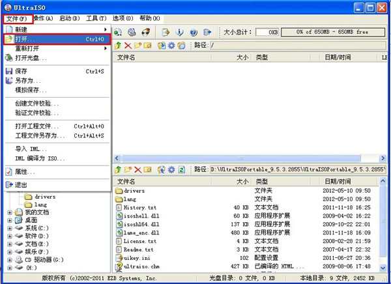Choose 导入 IML... menu entry
Image resolution: width=391 pixels, height=284 pixels.
click(57, 149)
